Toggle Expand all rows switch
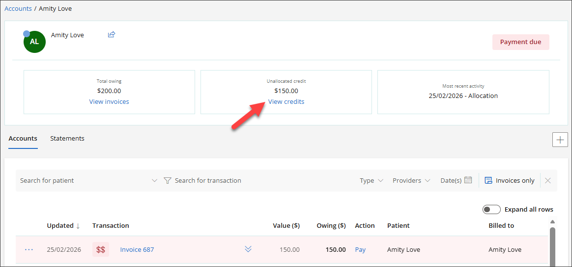The height and width of the screenshot is (267, 572). (491, 209)
